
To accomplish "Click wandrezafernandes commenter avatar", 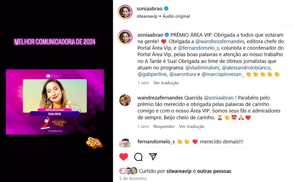I will [x=125, y=100].
